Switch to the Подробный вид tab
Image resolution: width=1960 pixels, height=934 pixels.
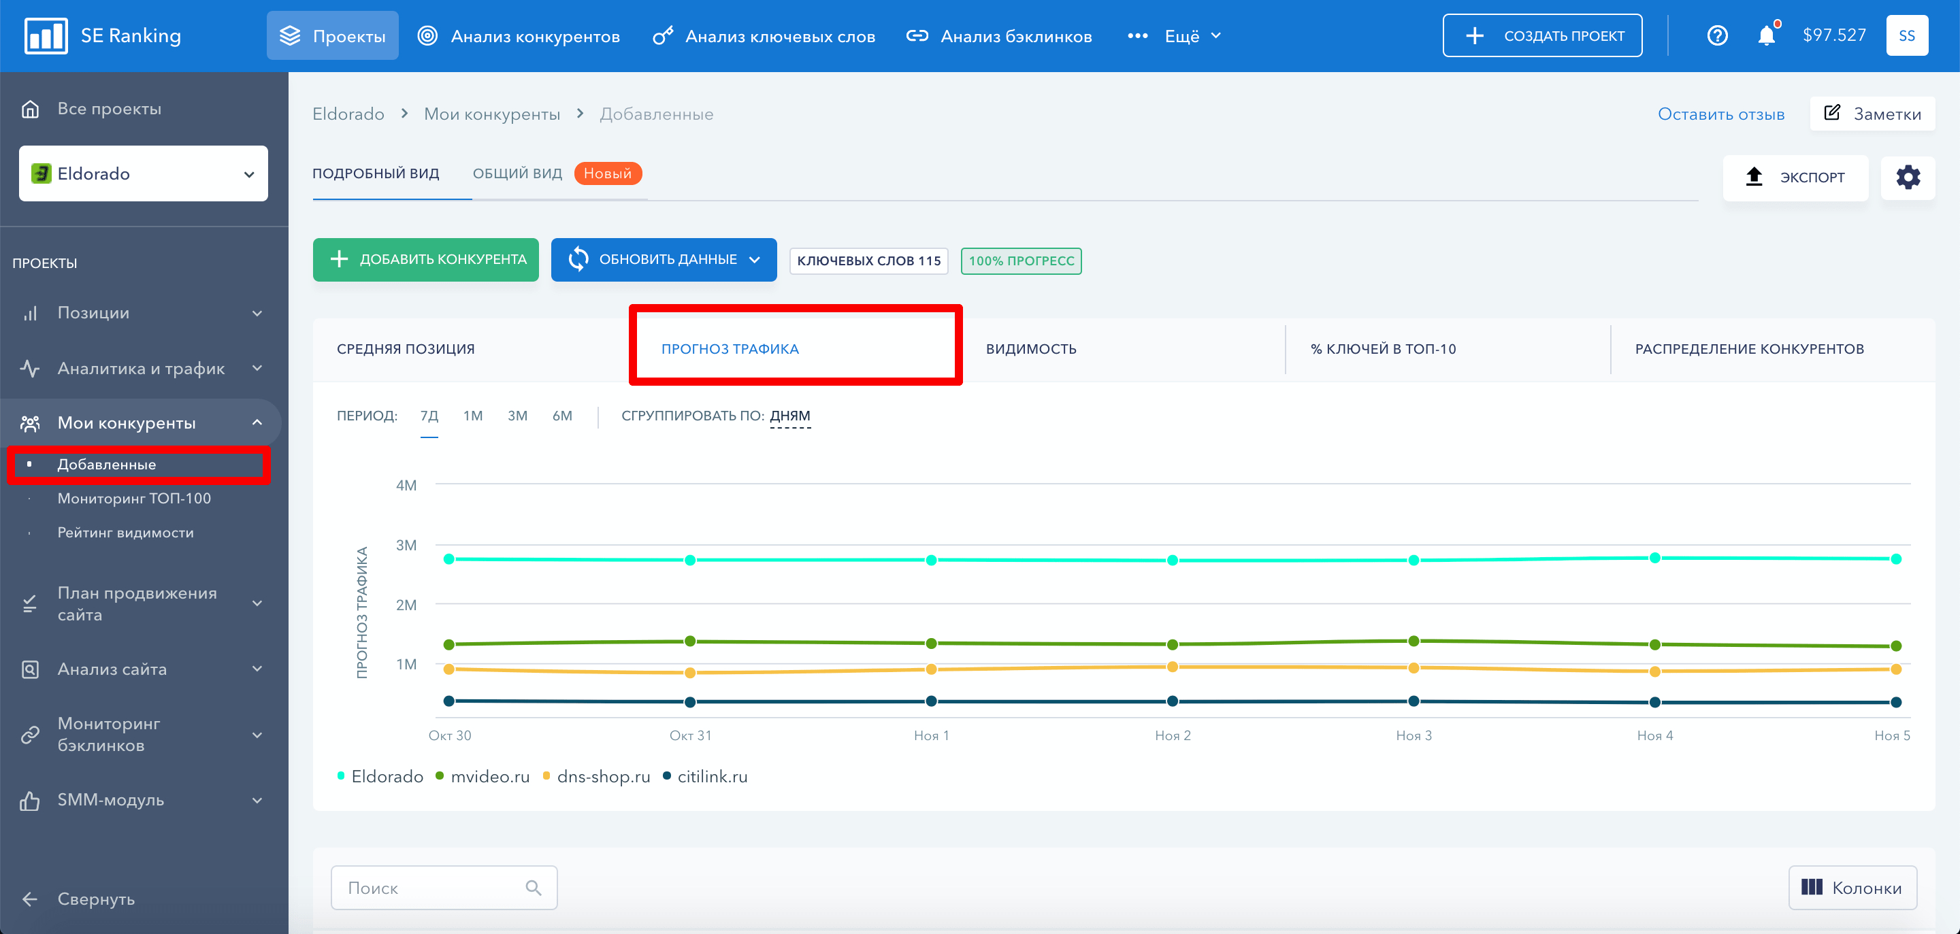pos(376,173)
